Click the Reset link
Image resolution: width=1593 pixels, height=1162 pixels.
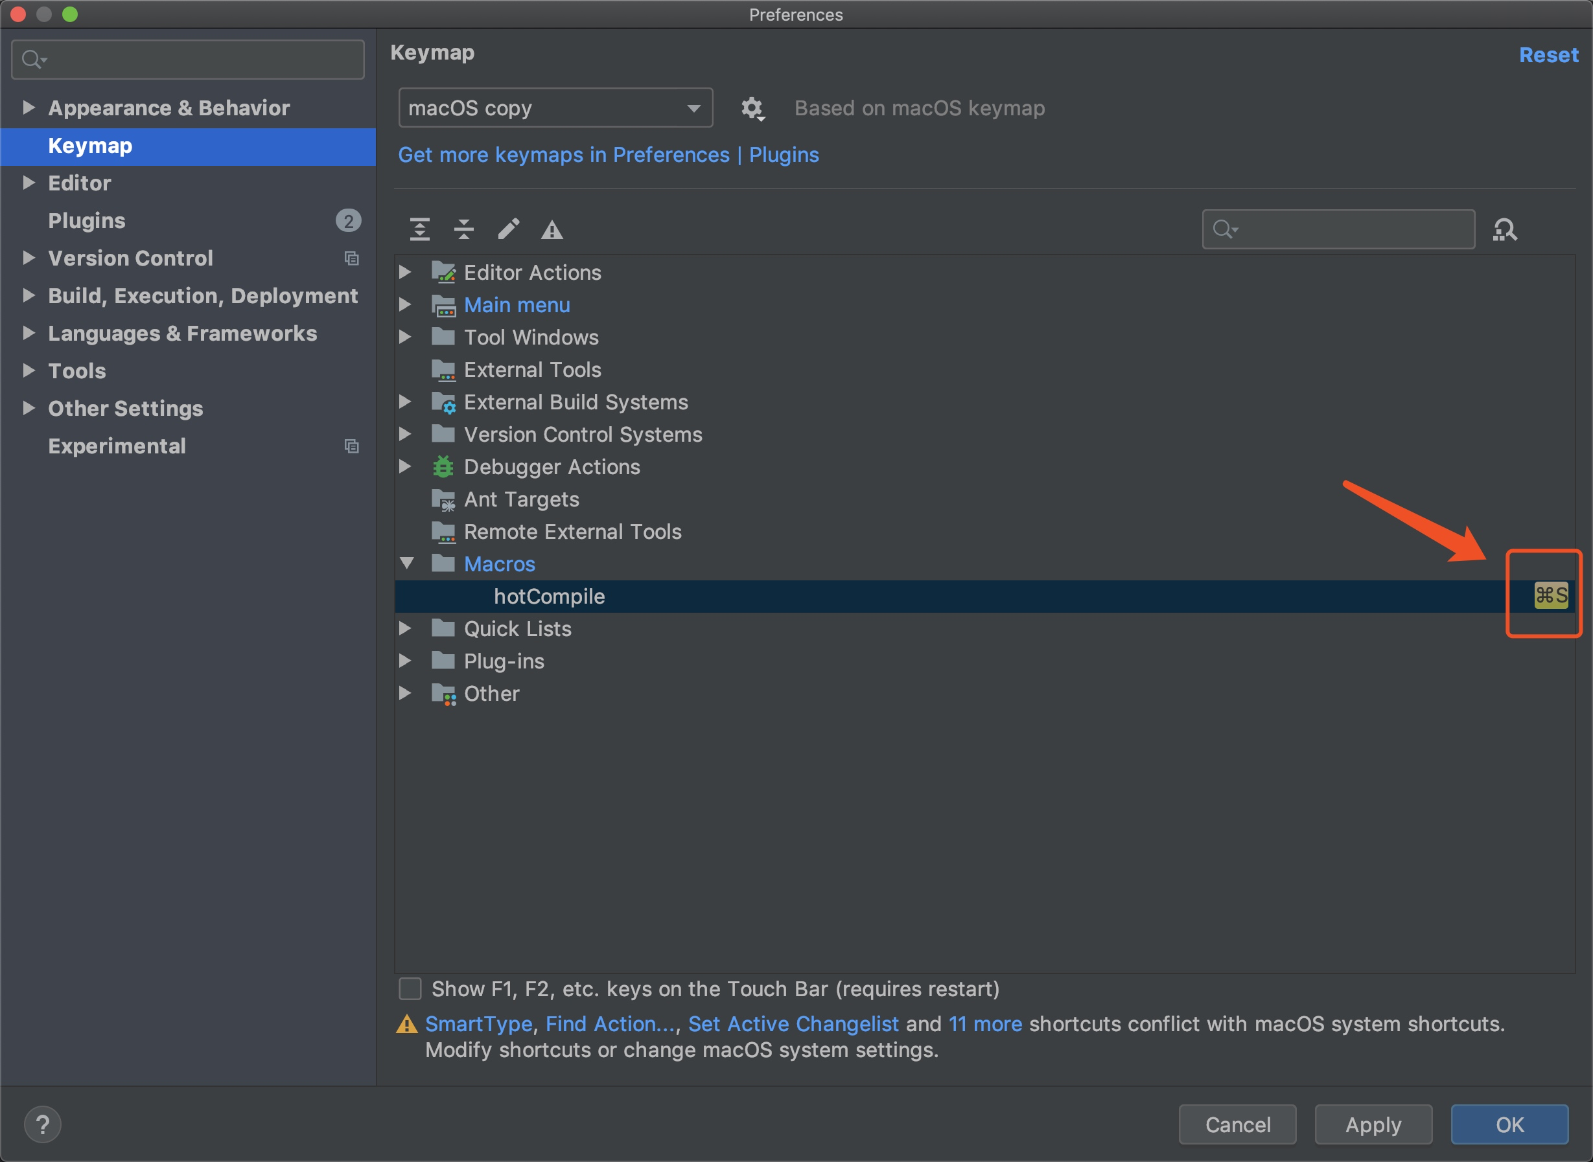pos(1548,55)
